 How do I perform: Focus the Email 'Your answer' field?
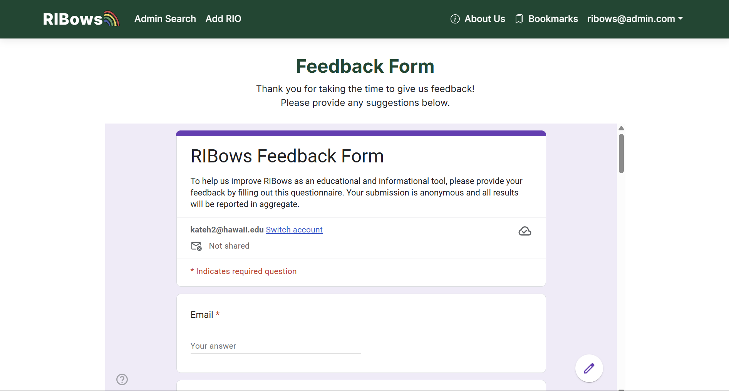[x=275, y=346]
